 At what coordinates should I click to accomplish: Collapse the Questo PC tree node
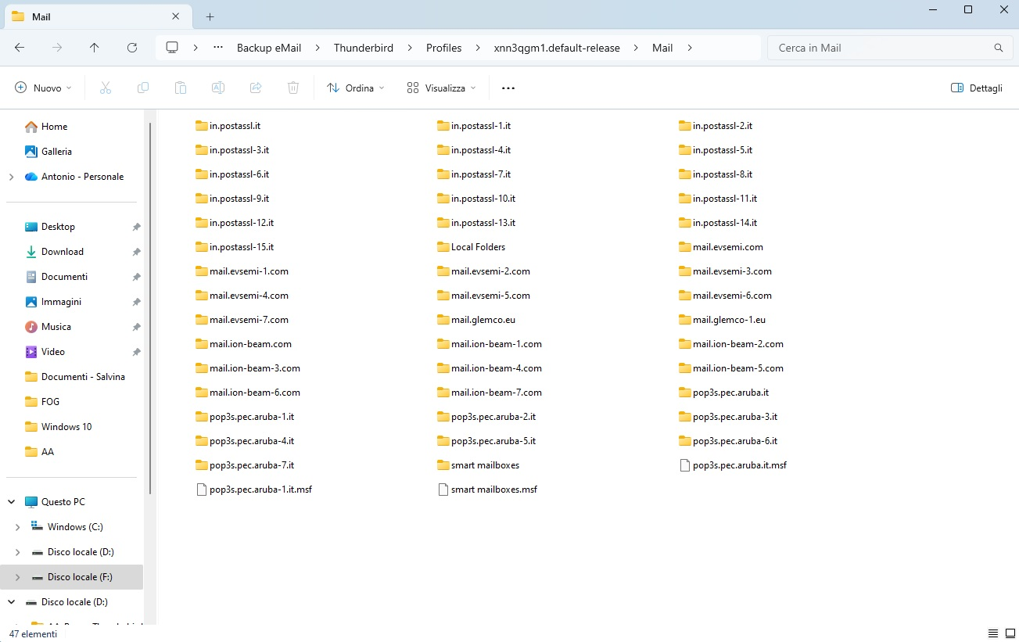point(12,502)
